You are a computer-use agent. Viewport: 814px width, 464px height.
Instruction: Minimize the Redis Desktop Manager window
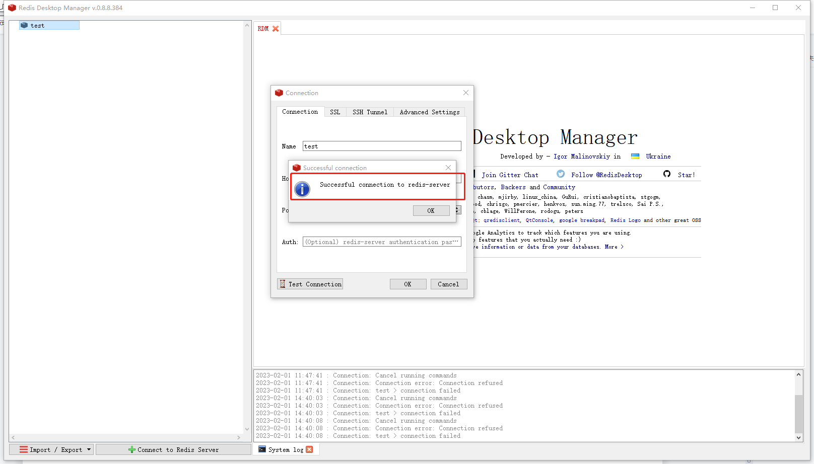tap(753, 8)
